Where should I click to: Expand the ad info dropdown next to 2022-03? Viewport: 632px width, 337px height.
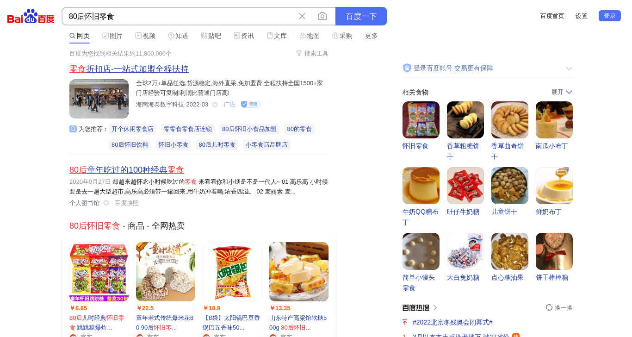click(215, 105)
